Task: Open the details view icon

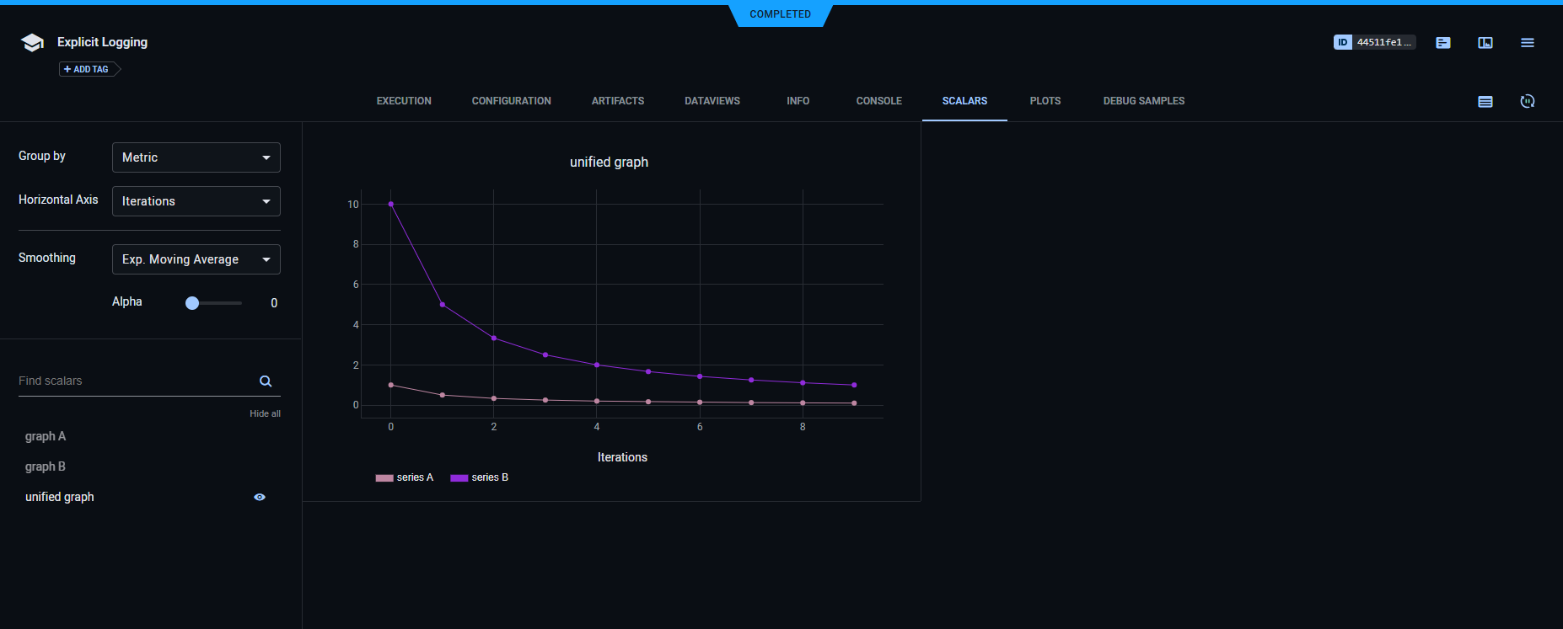Action: [x=1442, y=42]
